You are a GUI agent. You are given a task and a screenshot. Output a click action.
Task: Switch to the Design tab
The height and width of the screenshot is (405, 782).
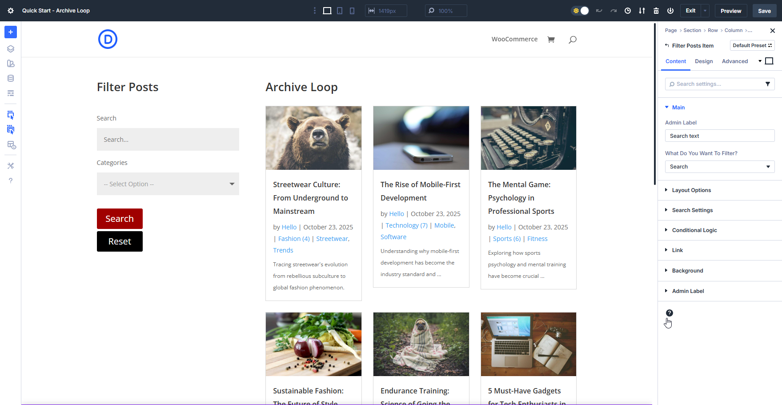pyautogui.click(x=704, y=61)
